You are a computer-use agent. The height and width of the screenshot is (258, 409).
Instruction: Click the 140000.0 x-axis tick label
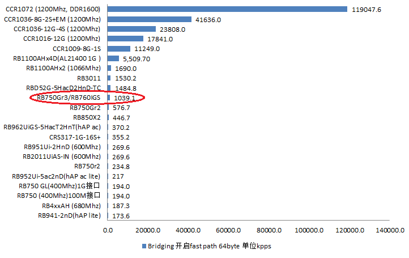pos(390,231)
